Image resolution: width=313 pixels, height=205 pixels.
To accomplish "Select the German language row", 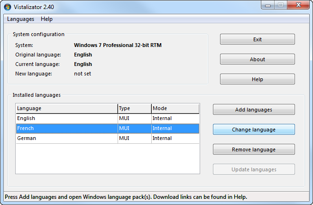I will coord(108,139).
